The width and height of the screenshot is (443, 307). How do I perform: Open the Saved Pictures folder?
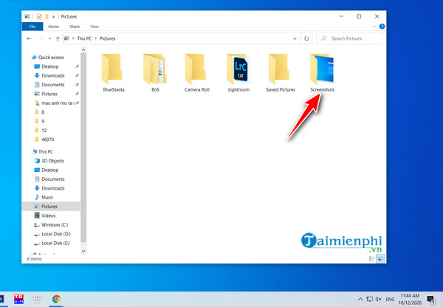[x=281, y=73]
